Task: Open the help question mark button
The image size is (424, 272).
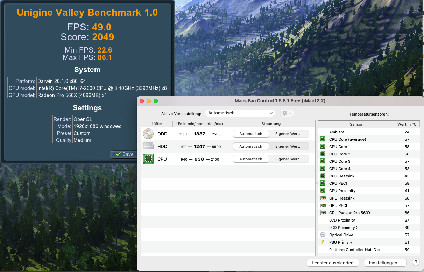Action: pyautogui.click(x=416, y=262)
